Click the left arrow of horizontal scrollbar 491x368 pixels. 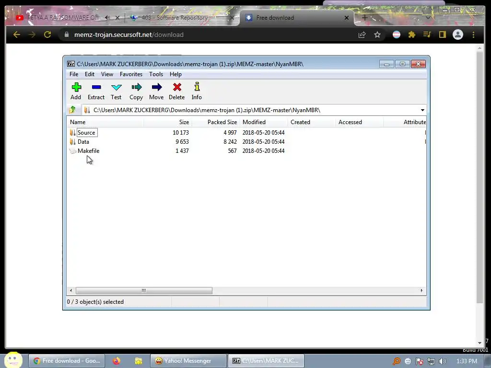coord(71,291)
